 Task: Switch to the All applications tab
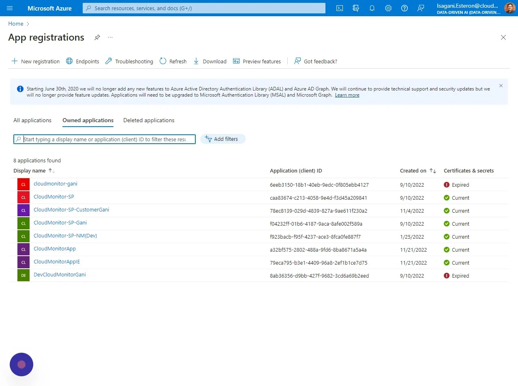pyautogui.click(x=32, y=120)
